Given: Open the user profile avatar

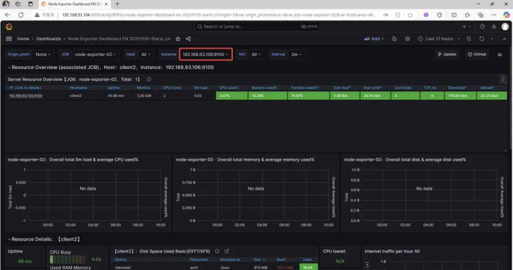Looking at the screenshot, I should 505,27.
